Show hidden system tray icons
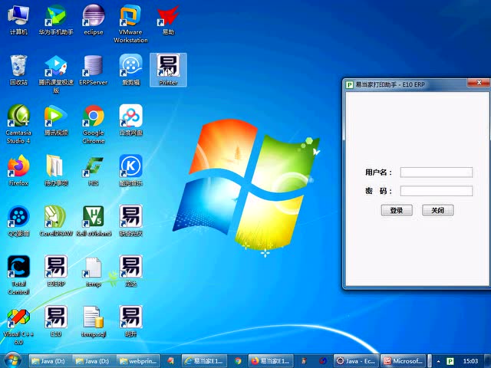The width and height of the screenshot is (491, 368). click(x=438, y=361)
